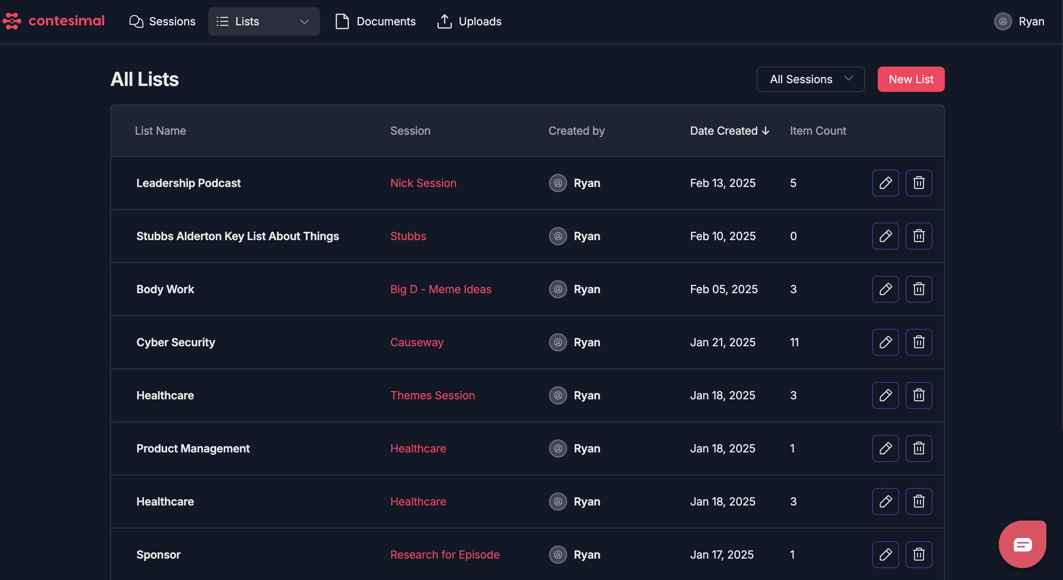Delete the Cyber Security list
This screenshot has width=1063, height=580.
click(919, 342)
